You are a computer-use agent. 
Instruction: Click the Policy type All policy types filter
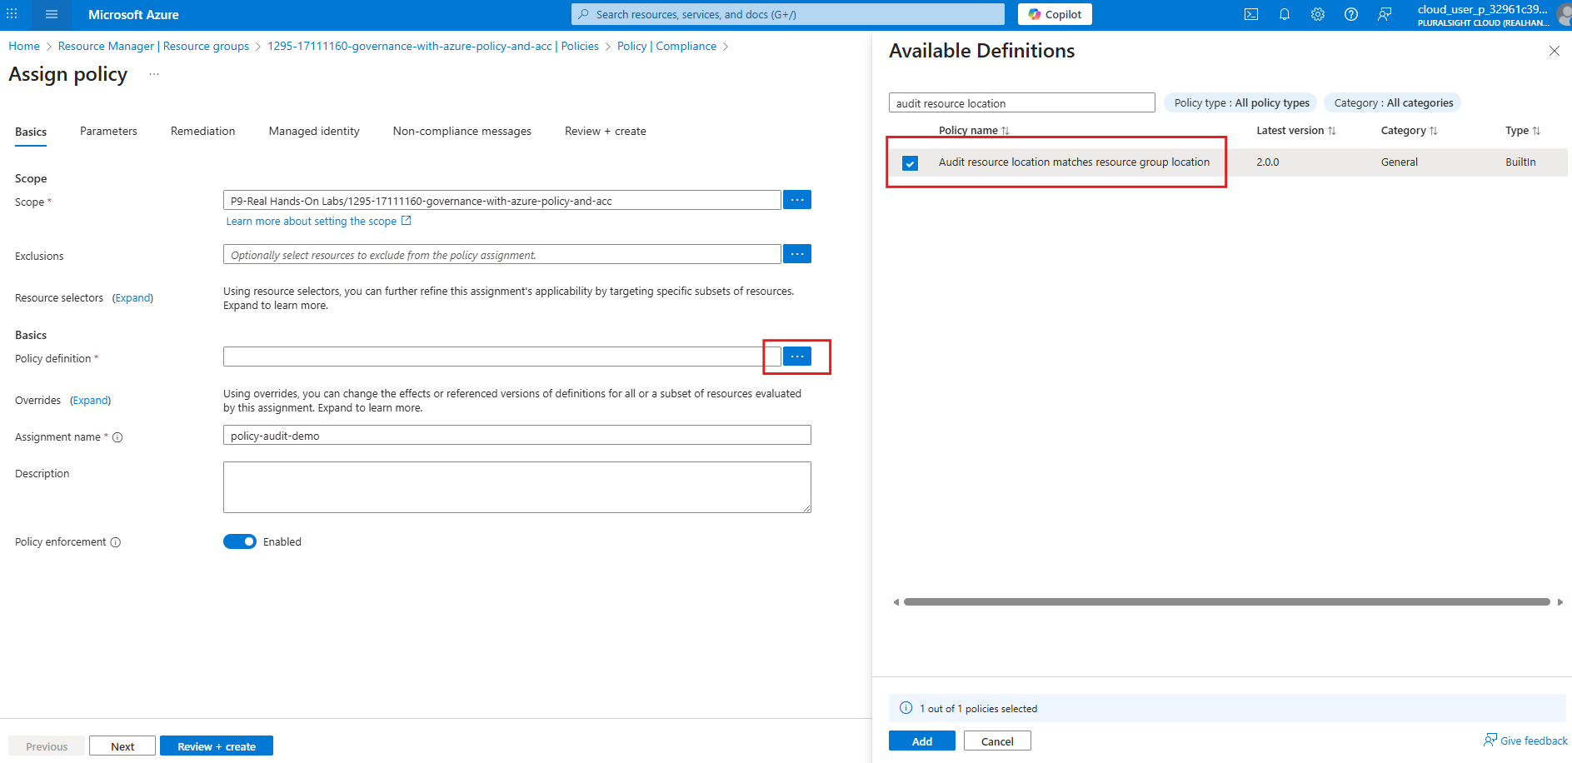[x=1240, y=102]
